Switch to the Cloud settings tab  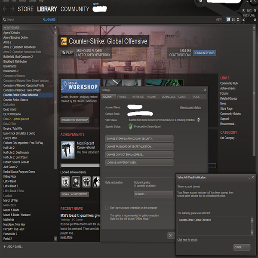coord(184,97)
